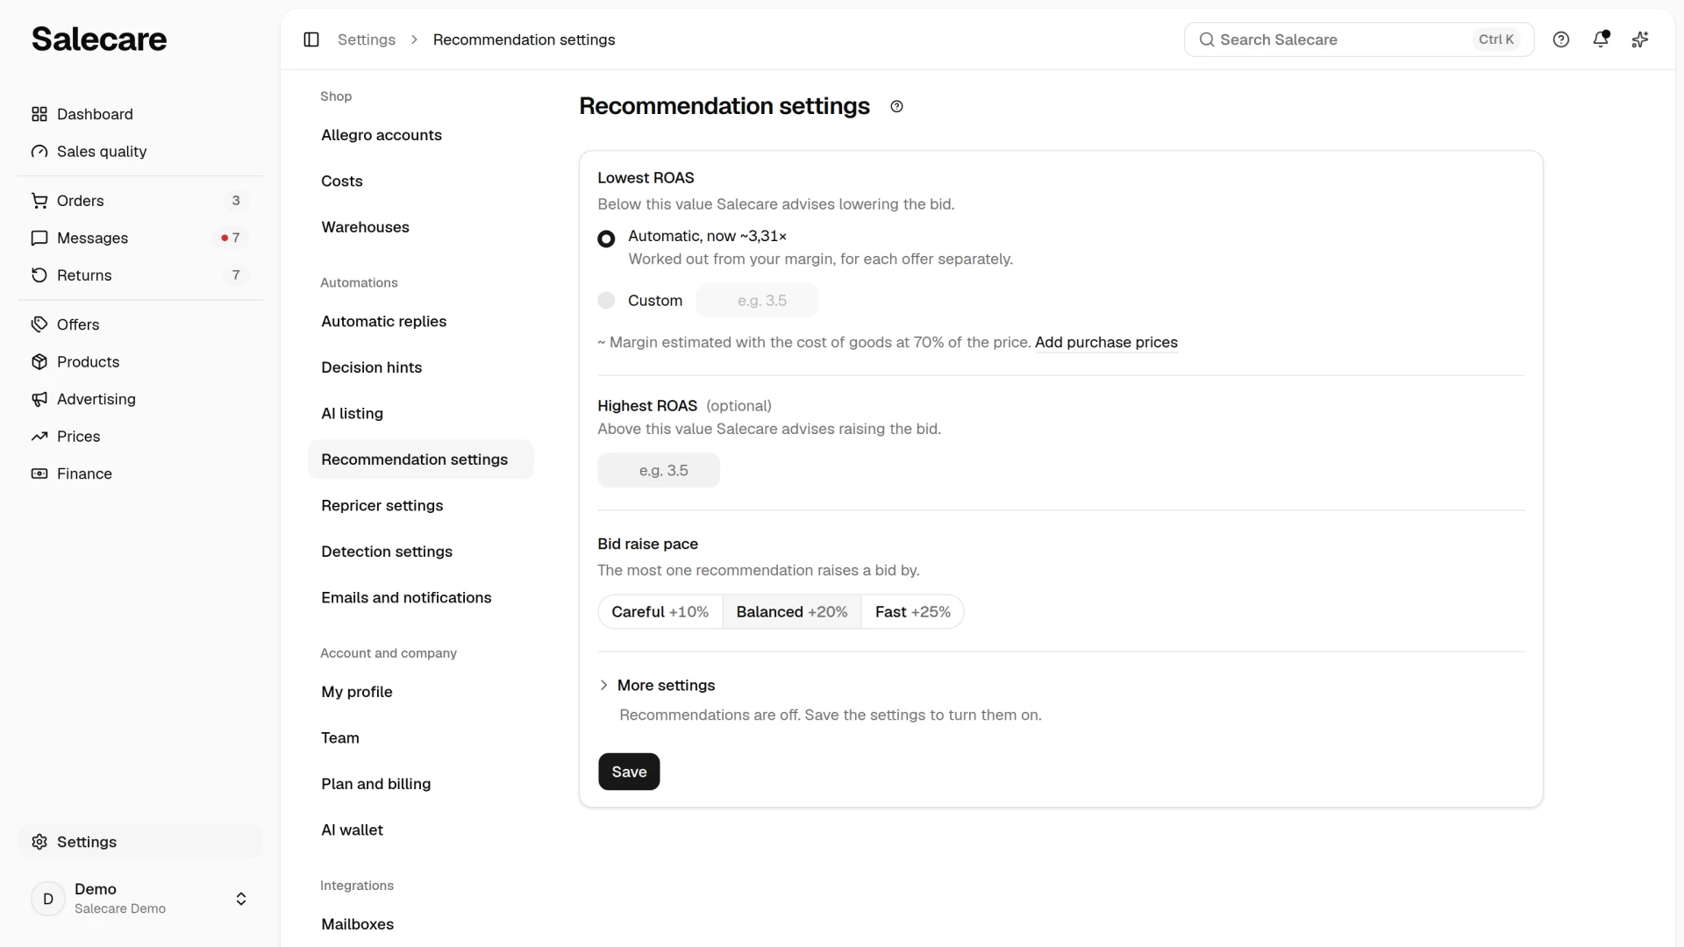This screenshot has width=1684, height=947.
Task: Open AI wallet settings
Action: click(x=421, y=830)
